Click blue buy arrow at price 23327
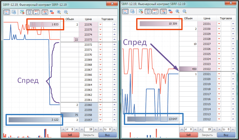This screenshot has width=239, height=140. pyautogui.click(x=233, y=44)
